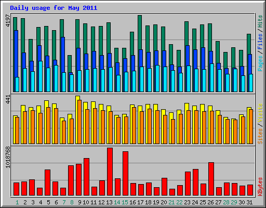
Task: Click the red KBytes bar for day 26
Action: (211, 179)
